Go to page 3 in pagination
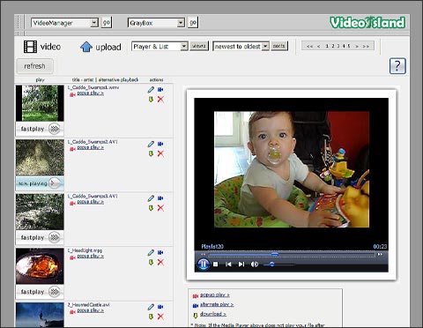 (338, 46)
